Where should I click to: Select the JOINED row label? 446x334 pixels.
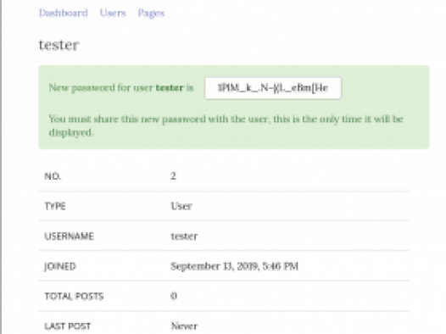pos(60,266)
